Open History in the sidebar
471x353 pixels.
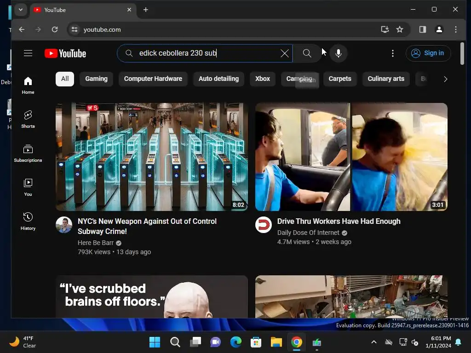pyautogui.click(x=28, y=222)
